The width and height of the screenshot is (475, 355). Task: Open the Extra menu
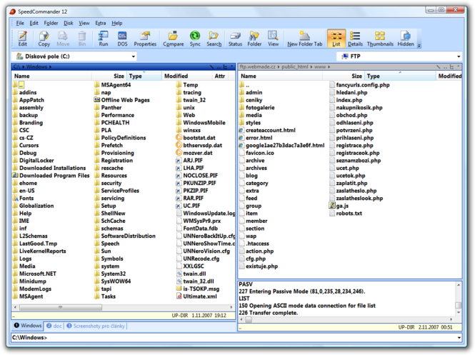point(100,23)
